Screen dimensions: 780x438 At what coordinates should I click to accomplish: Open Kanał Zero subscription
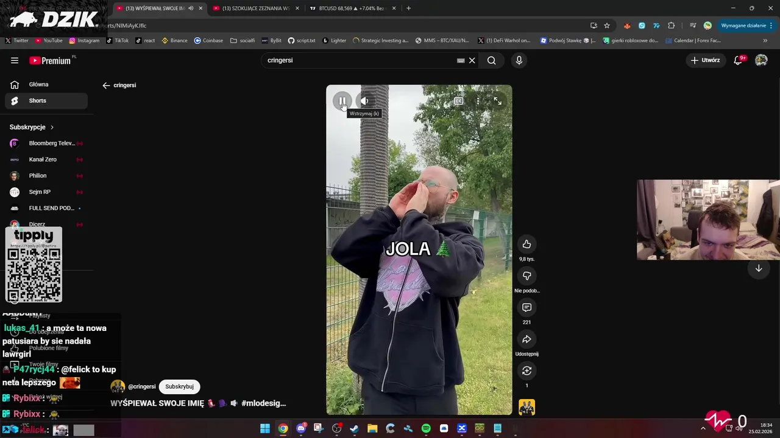pos(46,159)
